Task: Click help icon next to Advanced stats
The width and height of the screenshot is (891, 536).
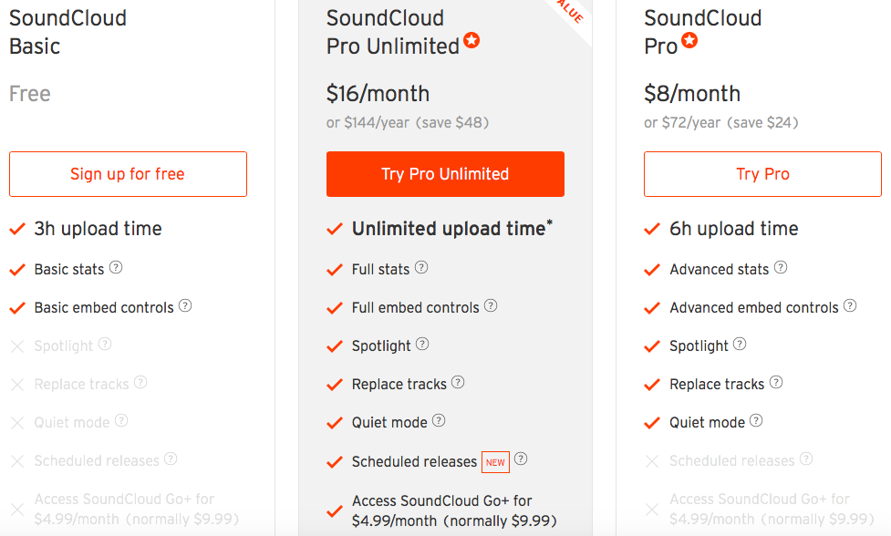Action: [x=781, y=268]
